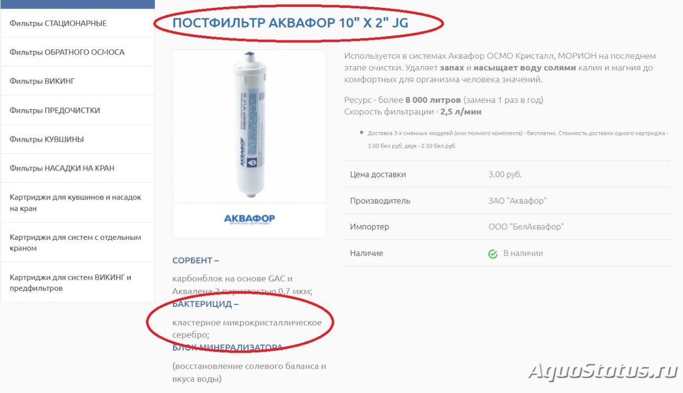Screen dimensions: 683x393
Task: Open Фильтры СТАЦИОНАРНЫЕ category
Action: tap(78, 23)
